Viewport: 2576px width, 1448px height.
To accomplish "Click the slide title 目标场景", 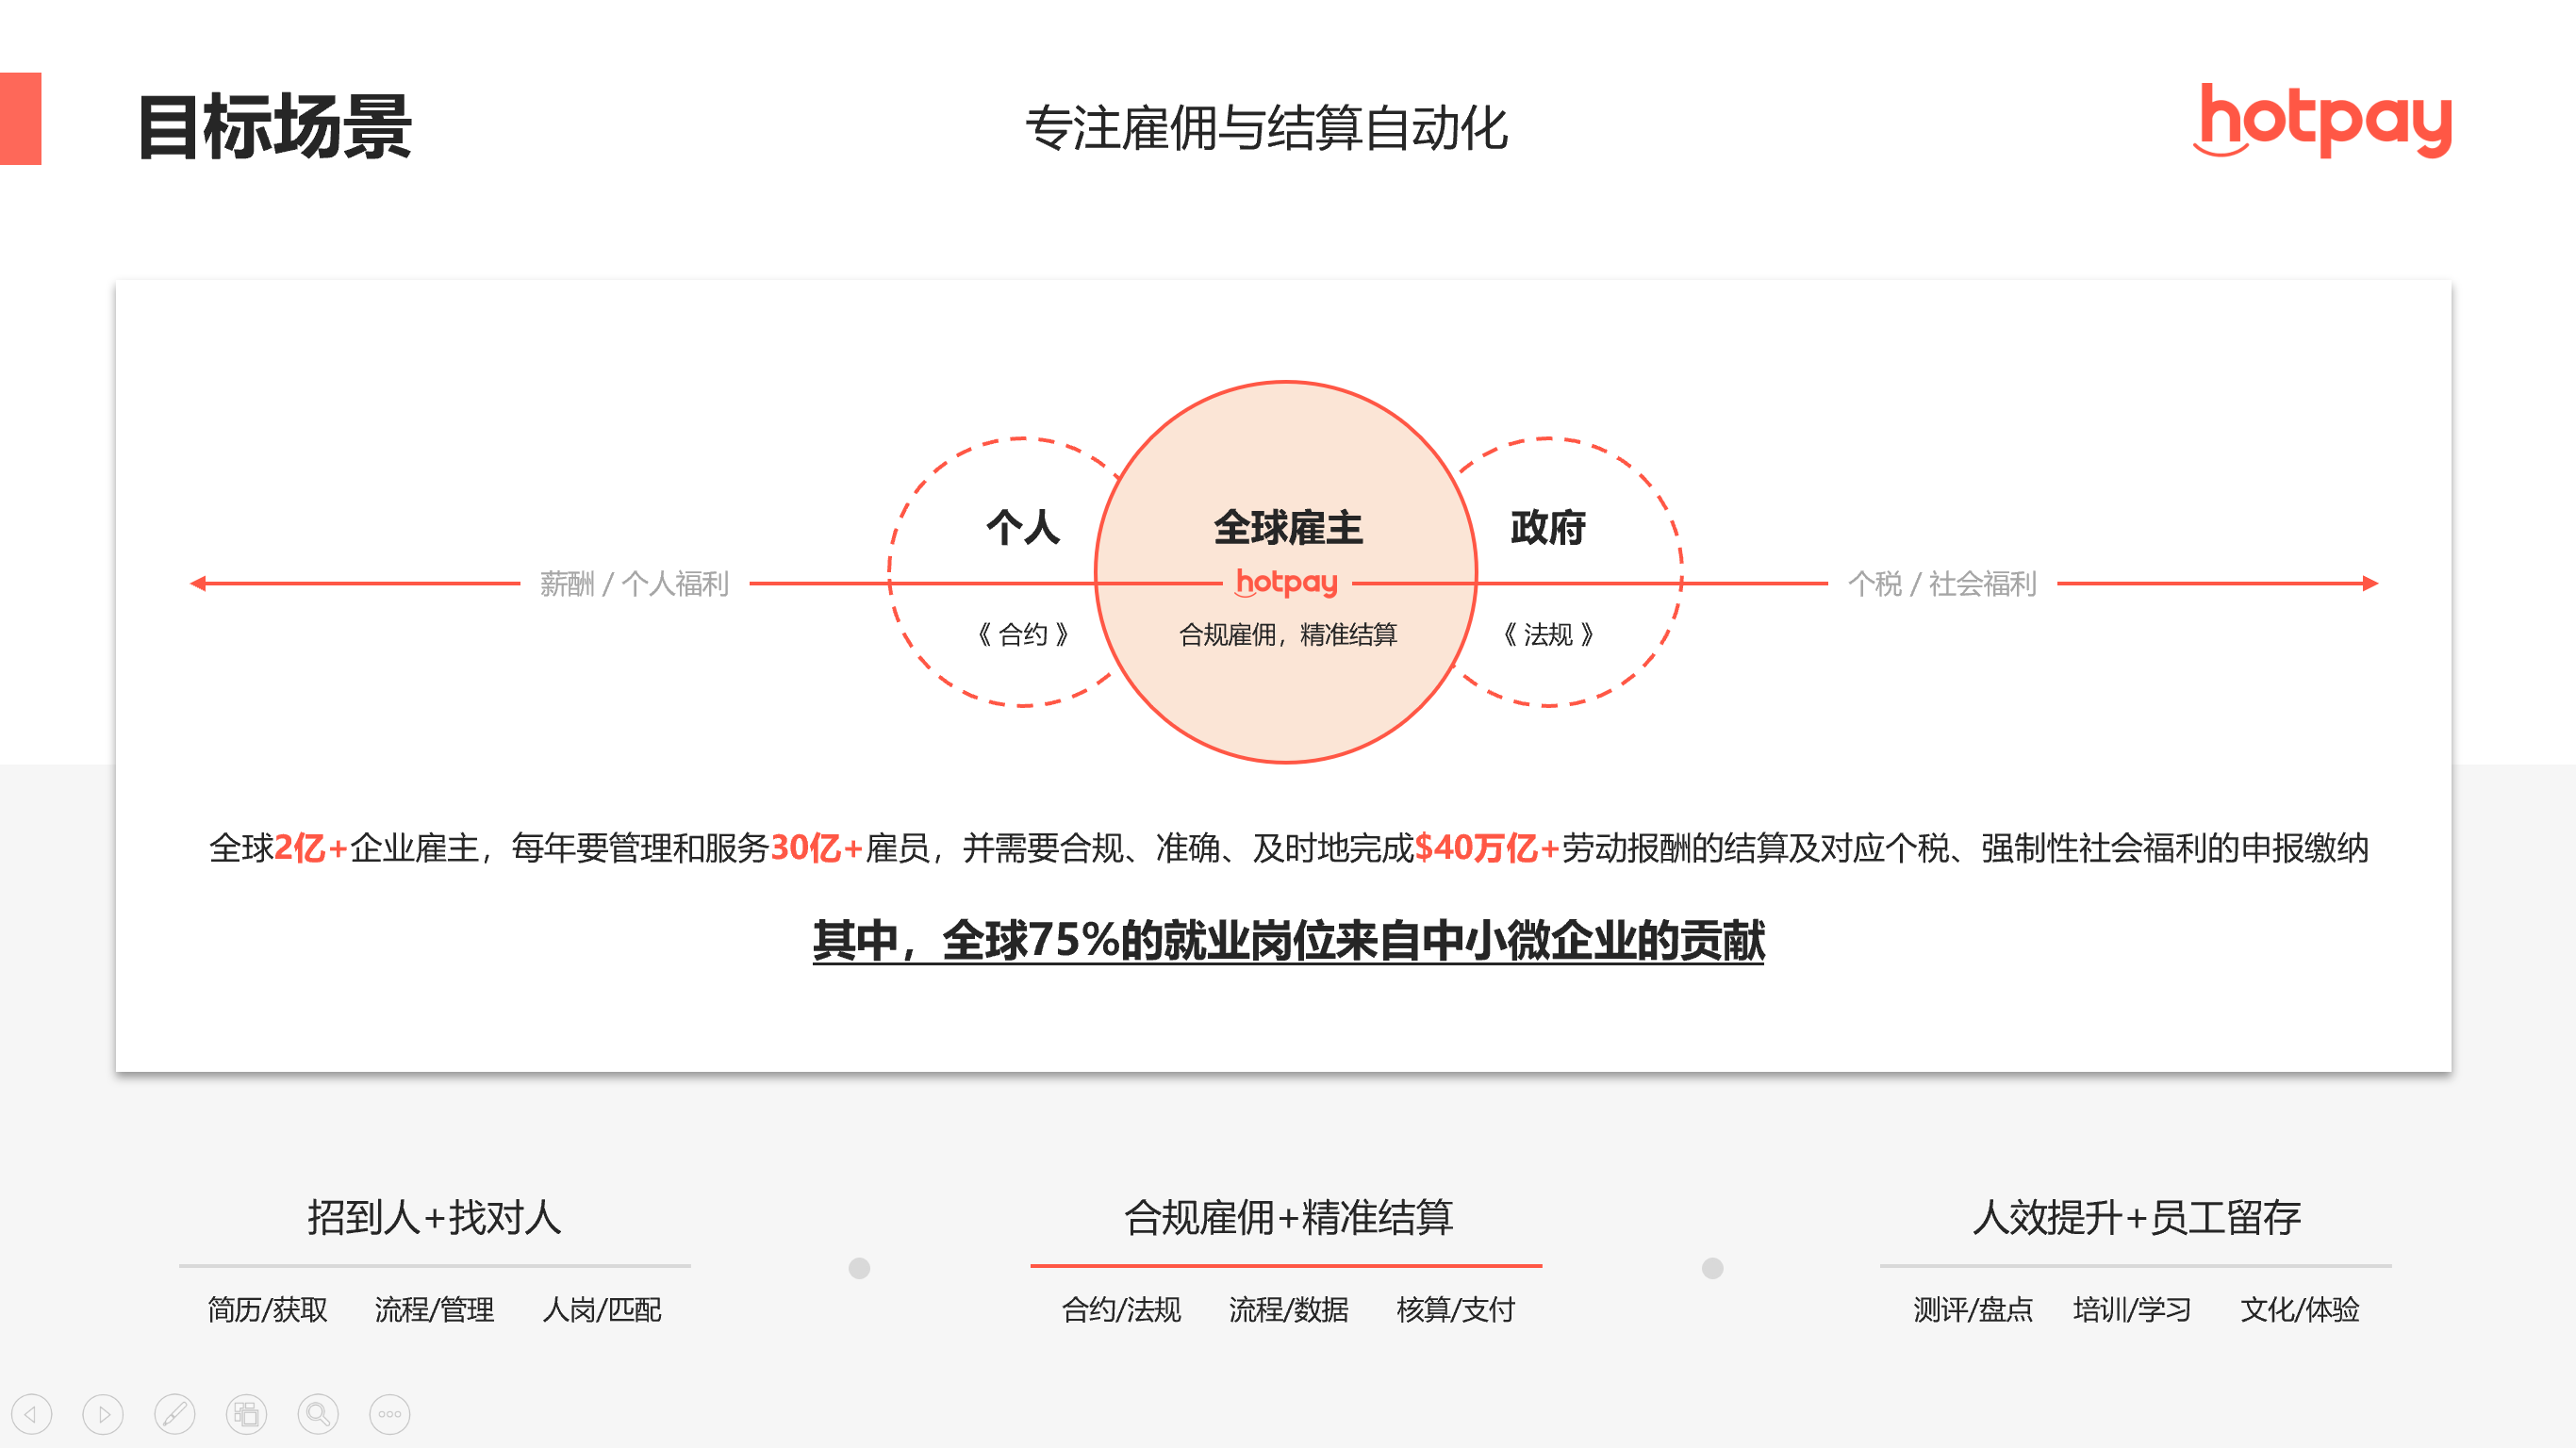I will pos(274,126).
